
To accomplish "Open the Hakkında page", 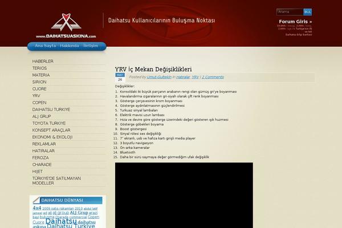I will pos(70,46).
